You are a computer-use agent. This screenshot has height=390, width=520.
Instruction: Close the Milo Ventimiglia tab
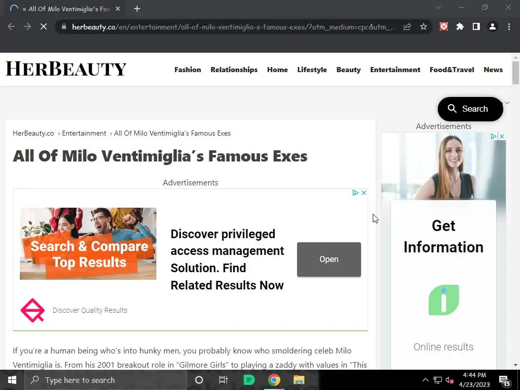118,9
